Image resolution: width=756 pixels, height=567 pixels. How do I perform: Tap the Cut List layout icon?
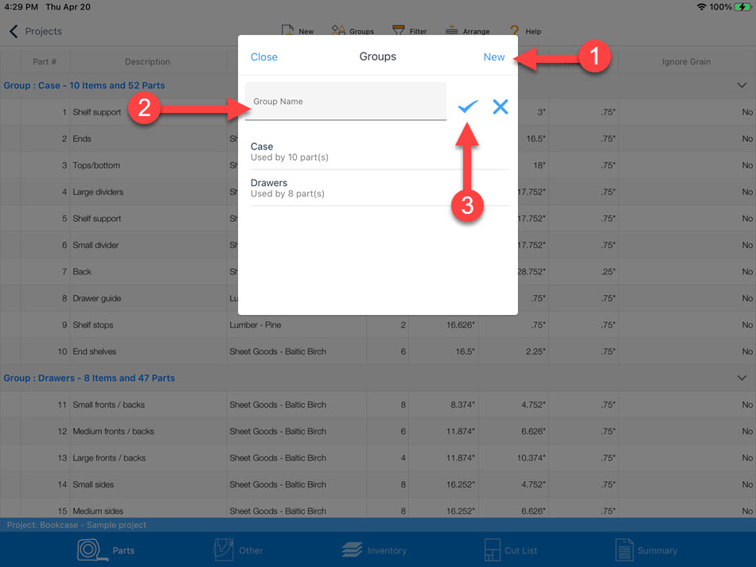coord(493,550)
